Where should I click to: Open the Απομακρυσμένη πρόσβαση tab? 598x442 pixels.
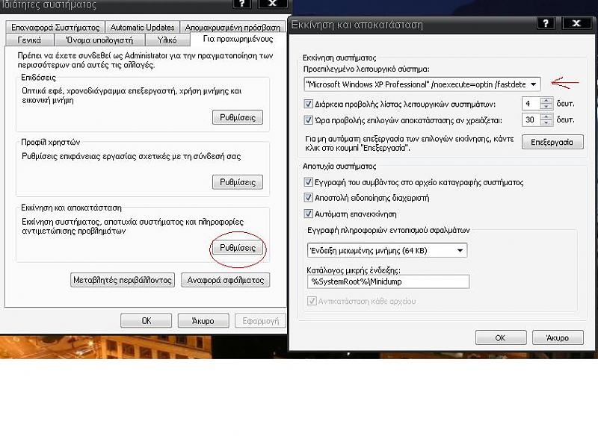[232, 28]
